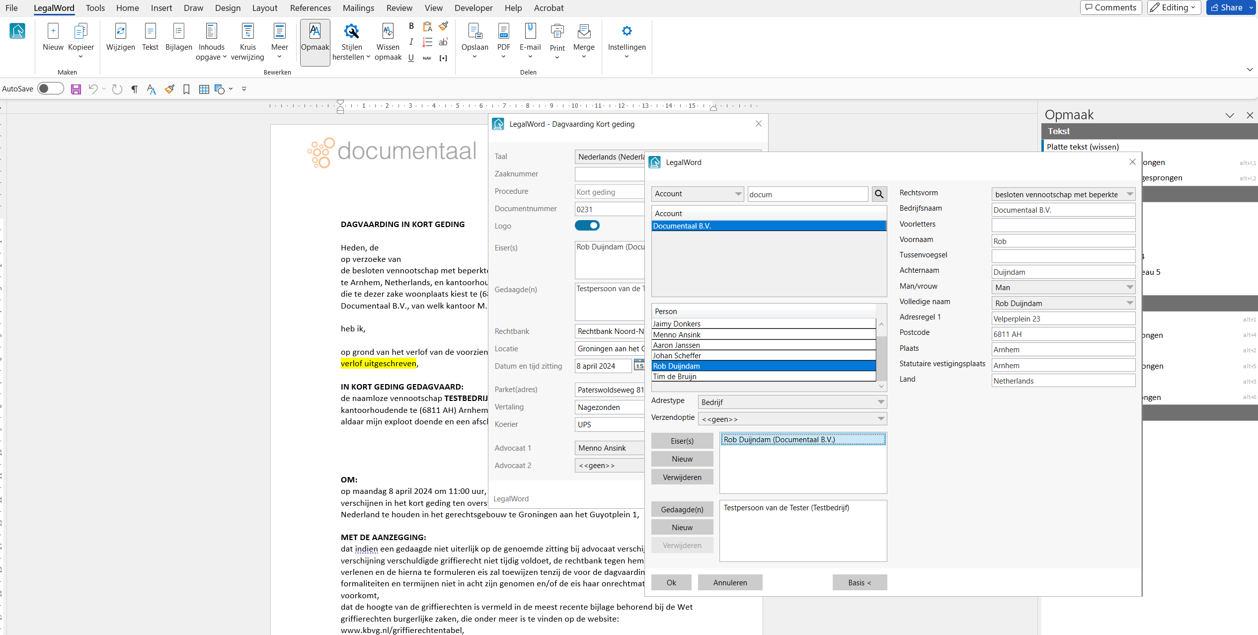
Task: Toggle paragraph marks pilcrow icon
Action: (134, 89)
